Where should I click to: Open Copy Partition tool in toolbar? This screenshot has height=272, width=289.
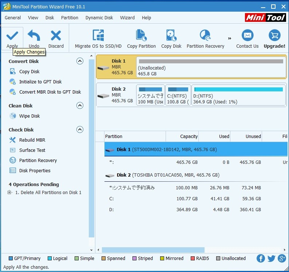pos(141,39)
